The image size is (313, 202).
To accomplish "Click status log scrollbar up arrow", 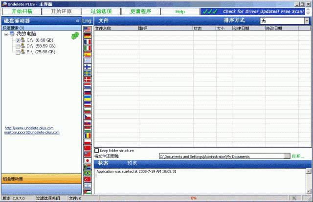I will click(309, 171).
